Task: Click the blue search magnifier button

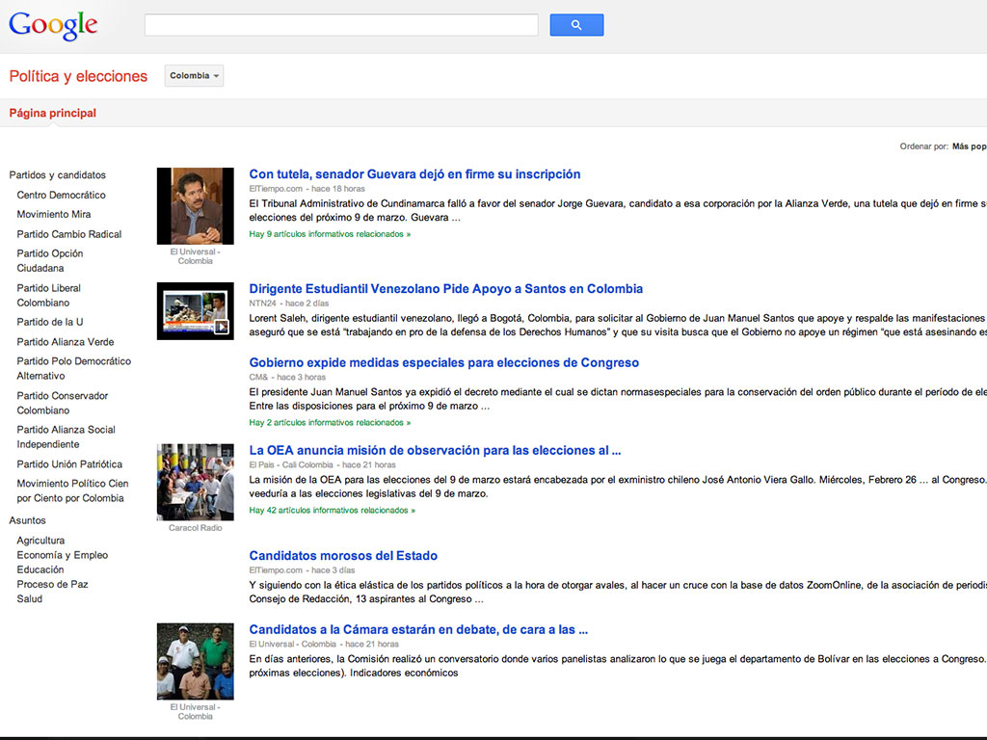Action: tap(576, 25)
